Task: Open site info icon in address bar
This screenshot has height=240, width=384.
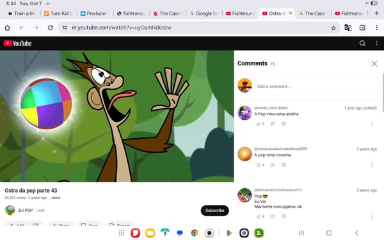Action: (x=65, y=28)
